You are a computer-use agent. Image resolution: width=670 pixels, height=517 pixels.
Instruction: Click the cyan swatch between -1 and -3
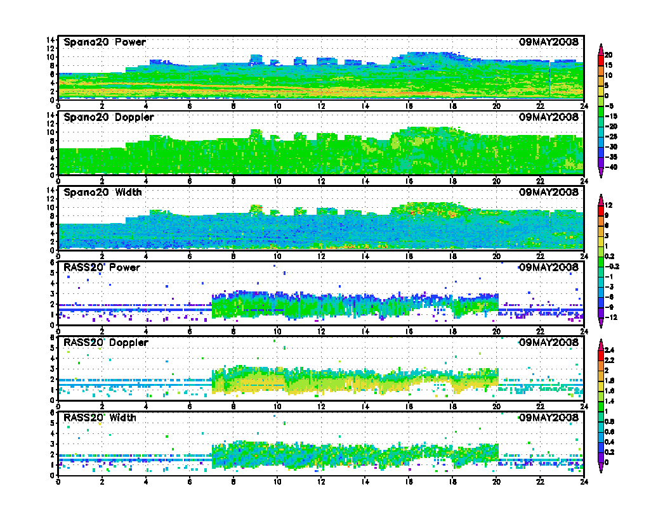[x=601, y=283]
